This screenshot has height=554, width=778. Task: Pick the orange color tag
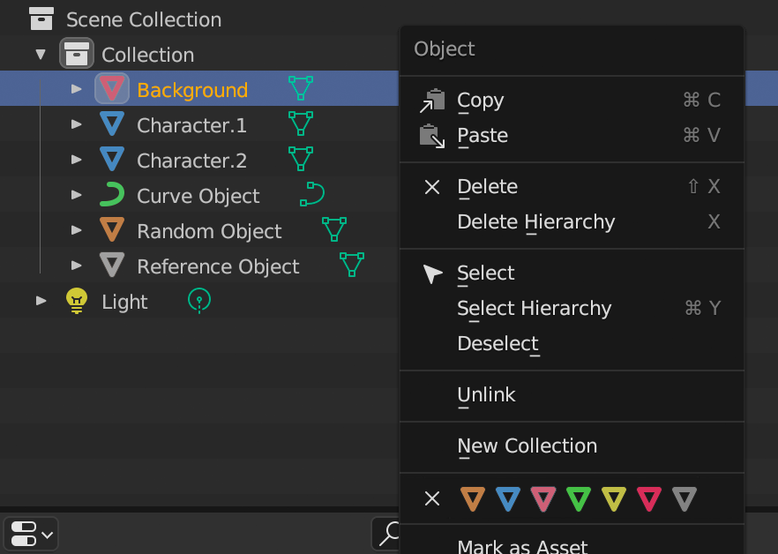coord(473,498)
